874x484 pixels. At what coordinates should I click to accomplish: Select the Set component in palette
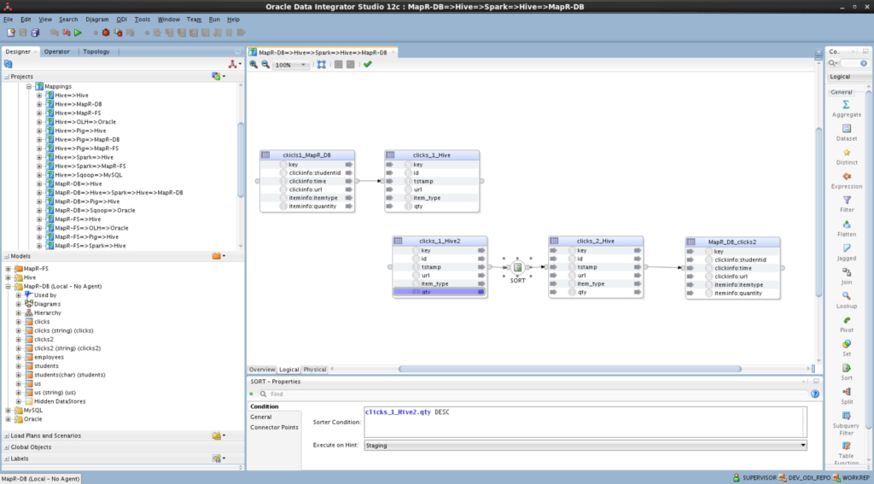click(x=846, y=348)
